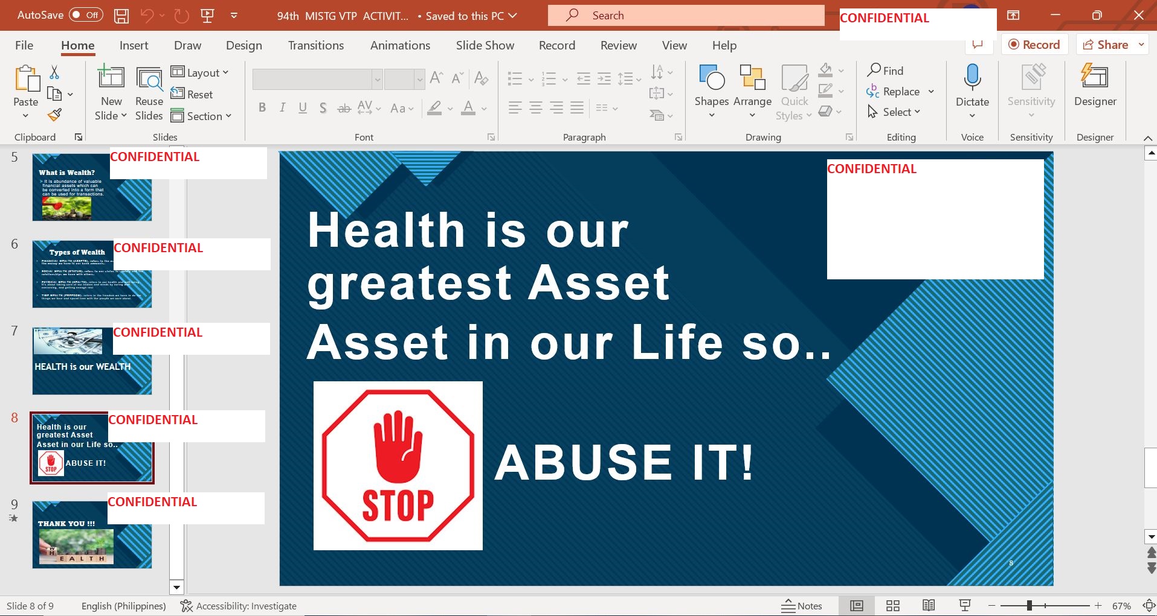The width and height of the screenshot is (1157, 616).
Task: Open Comments pane icon
Action: (978, 45)
